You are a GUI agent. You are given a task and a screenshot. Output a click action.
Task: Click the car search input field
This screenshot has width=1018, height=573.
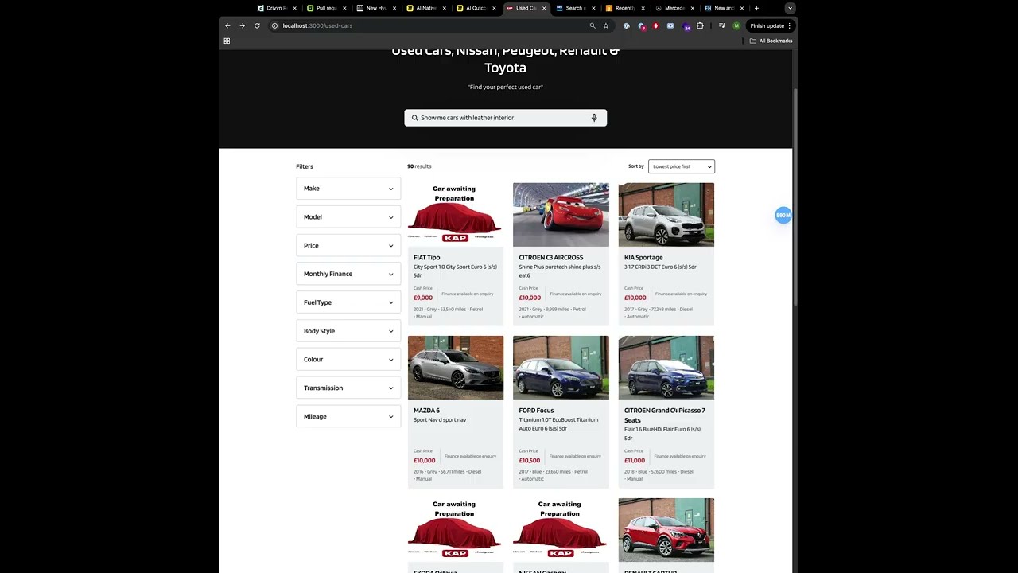[505, 118]
